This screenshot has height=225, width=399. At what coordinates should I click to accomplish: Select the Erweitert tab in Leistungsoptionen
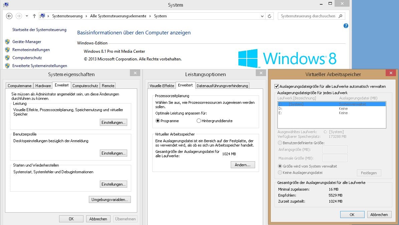(x=185, y=85)
